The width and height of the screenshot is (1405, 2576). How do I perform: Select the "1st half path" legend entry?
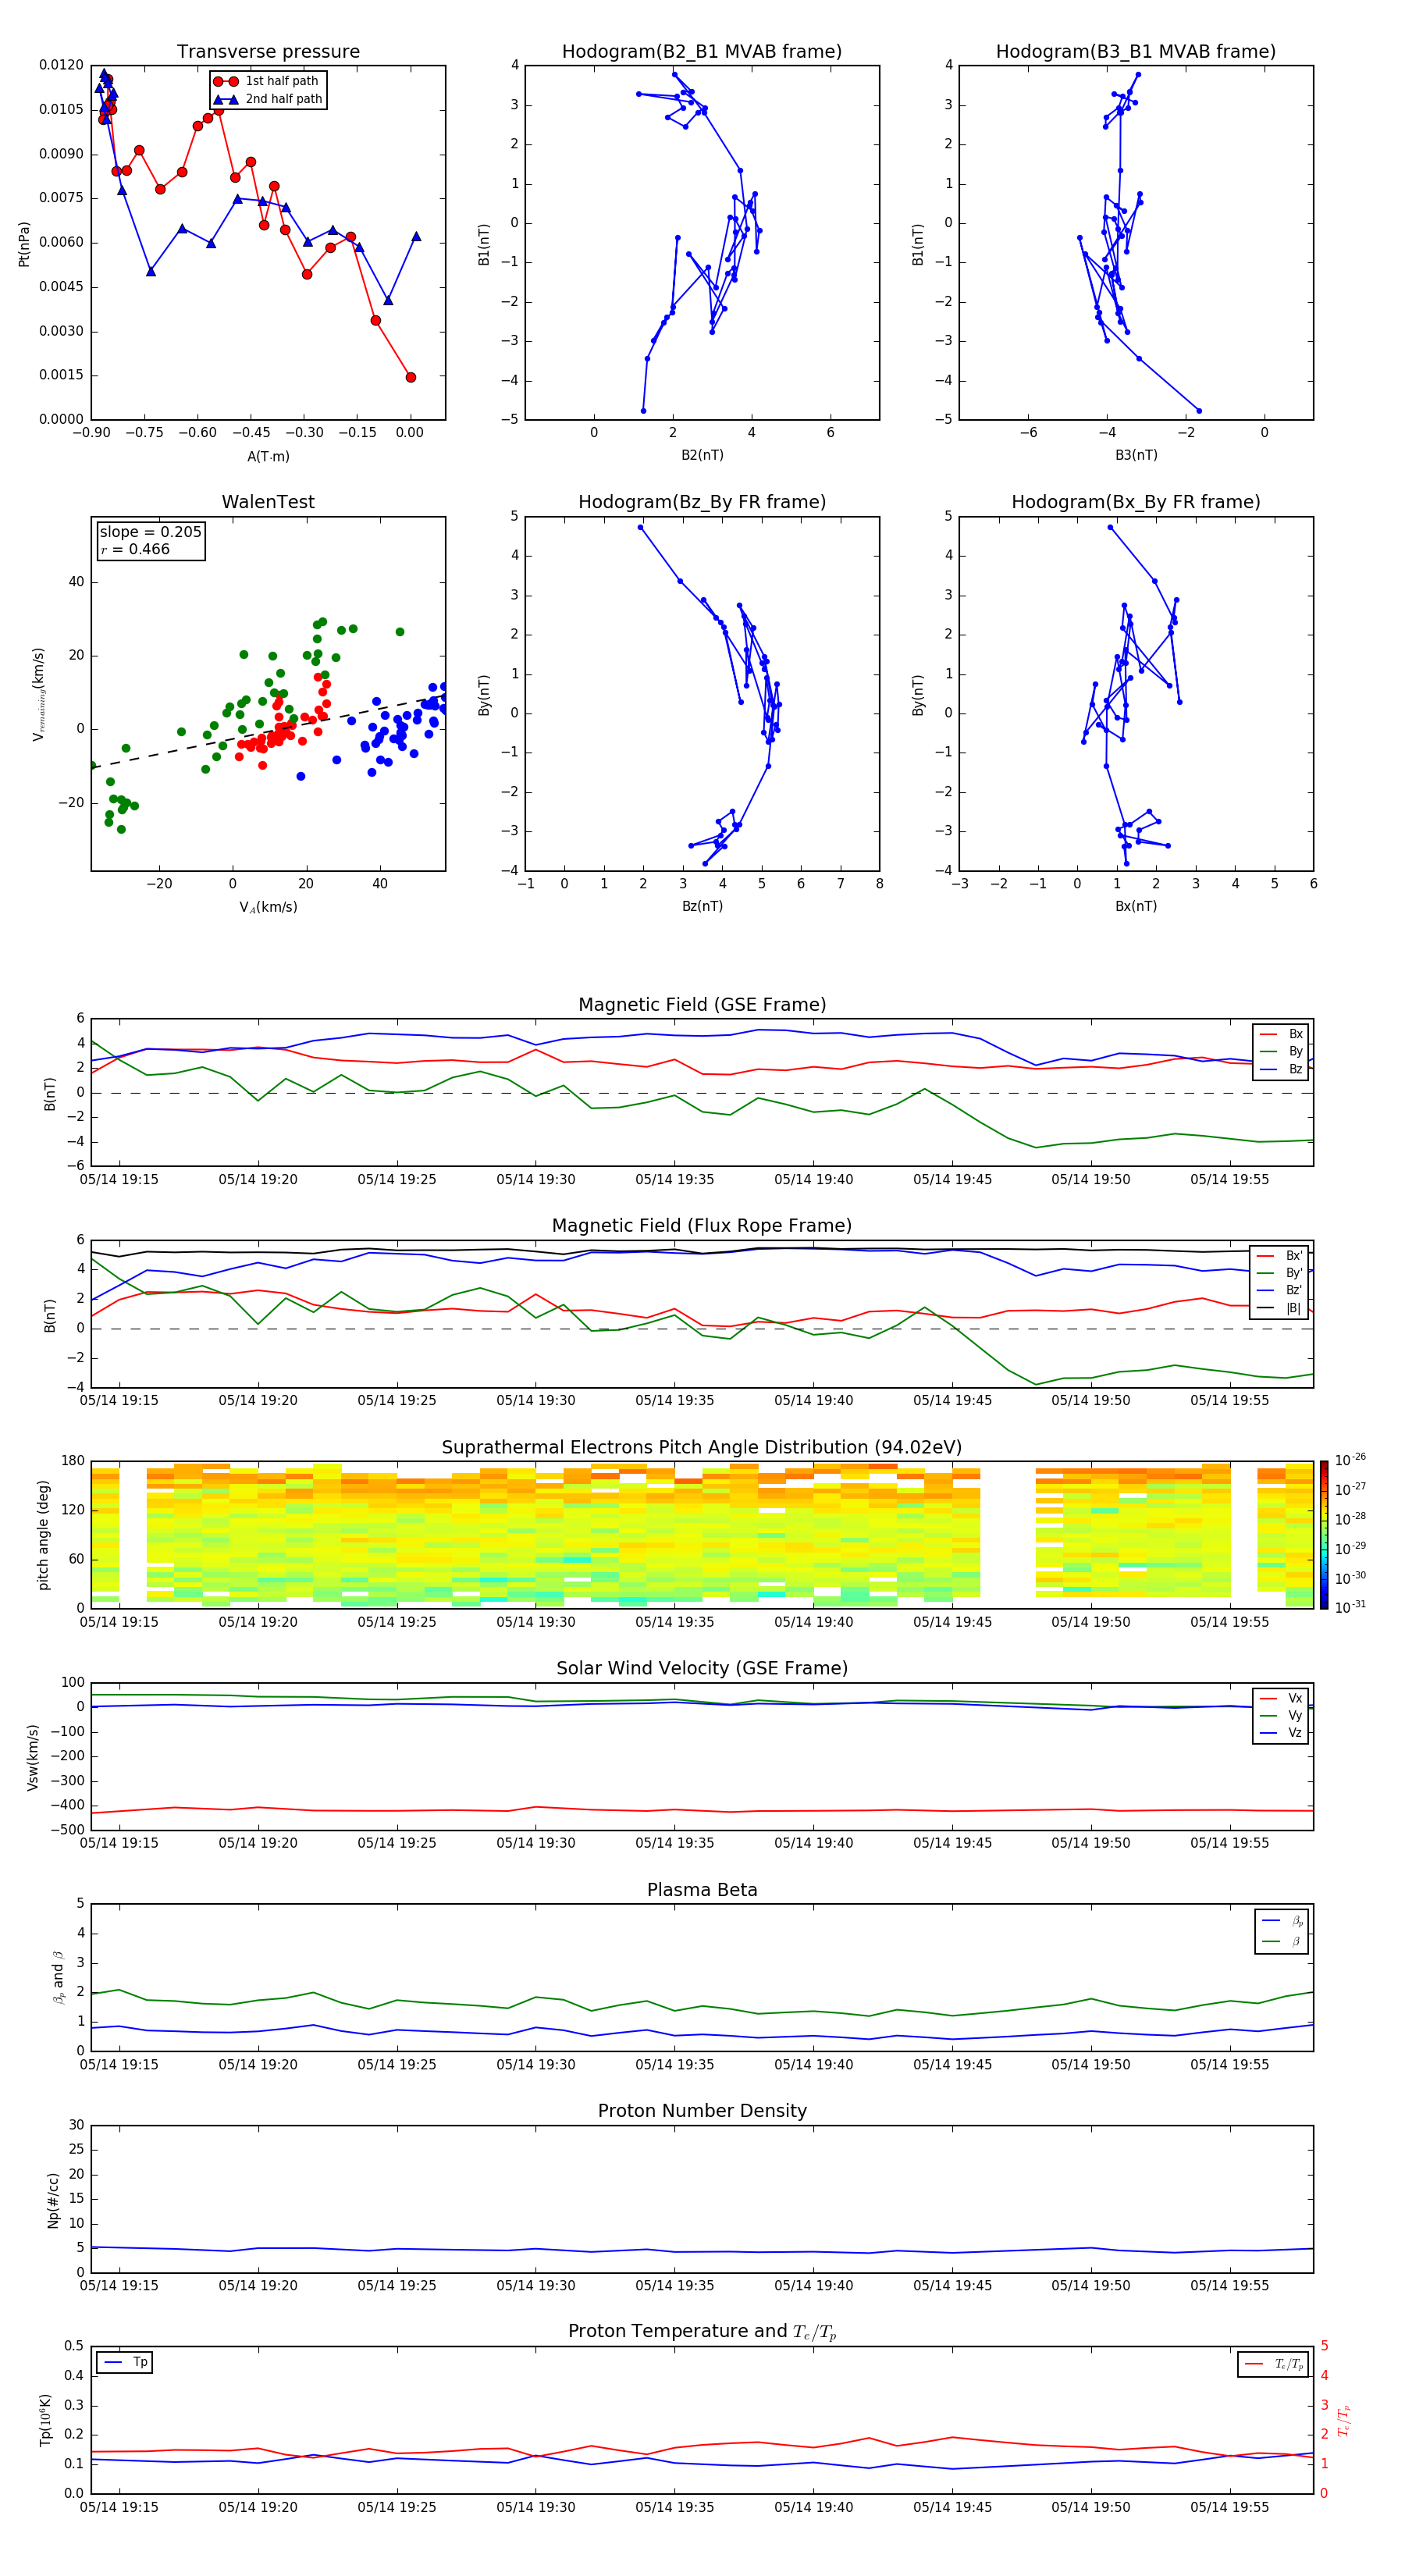[266, 81]
